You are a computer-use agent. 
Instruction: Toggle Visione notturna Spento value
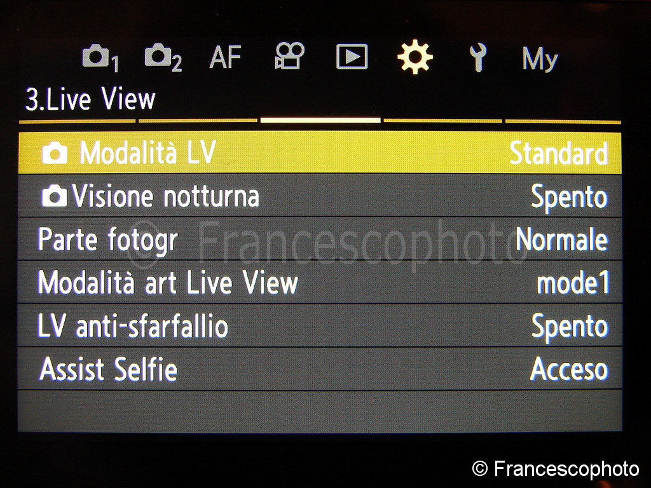tap(569, 197)
